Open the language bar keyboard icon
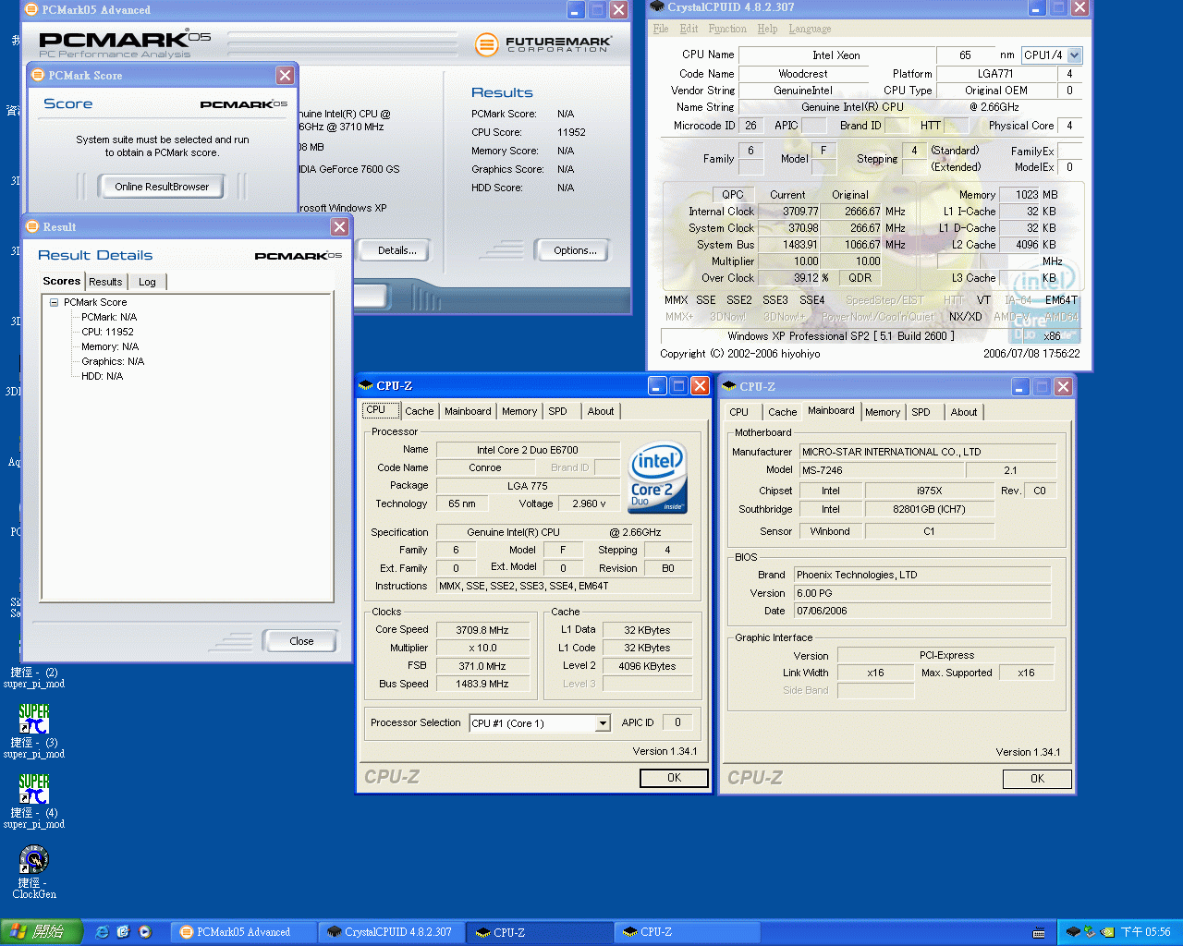This screenshot has height=946, width=1183. point(1039,932)
